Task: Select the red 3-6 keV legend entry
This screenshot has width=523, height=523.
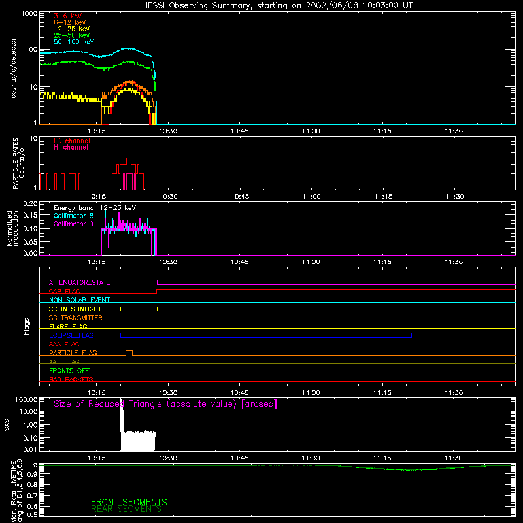Action: point(68,16)
